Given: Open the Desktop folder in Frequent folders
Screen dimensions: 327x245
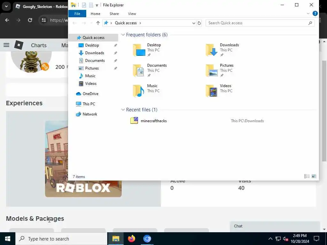Looking at the screenshot, I should coord(147,50).
